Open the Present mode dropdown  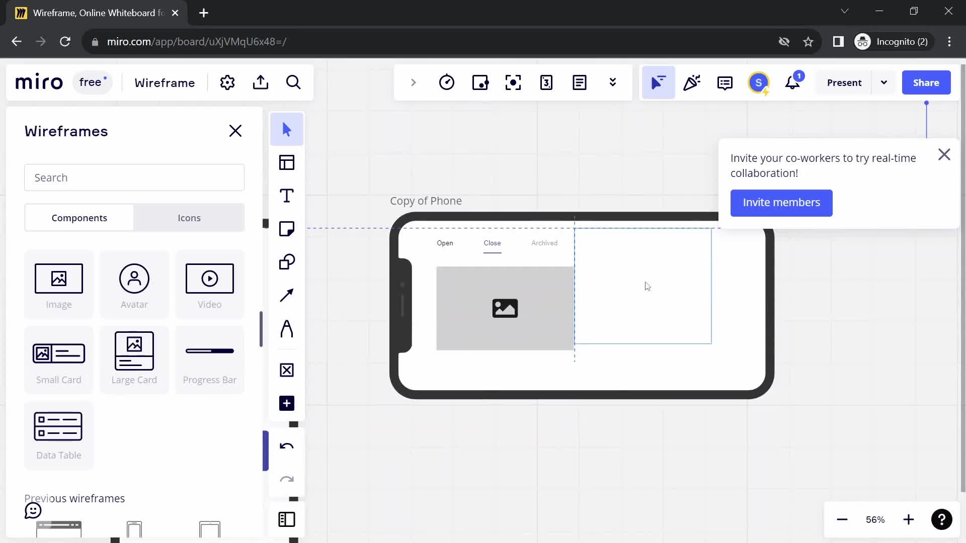[884, 82]
